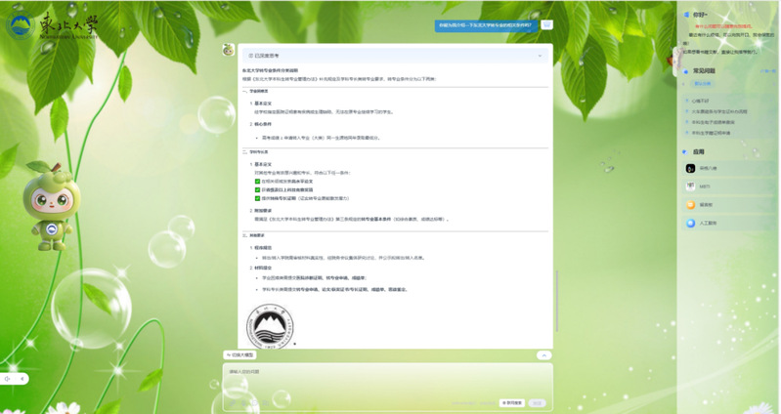Toggle the second green checkbox item
The height and width of the screenshot is (414, 781).
(x=257, y=189)
